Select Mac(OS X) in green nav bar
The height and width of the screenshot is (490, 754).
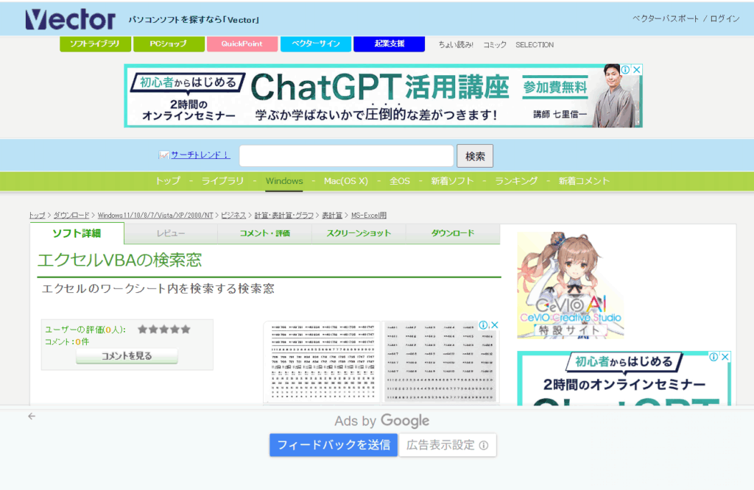tap(346, 181)
